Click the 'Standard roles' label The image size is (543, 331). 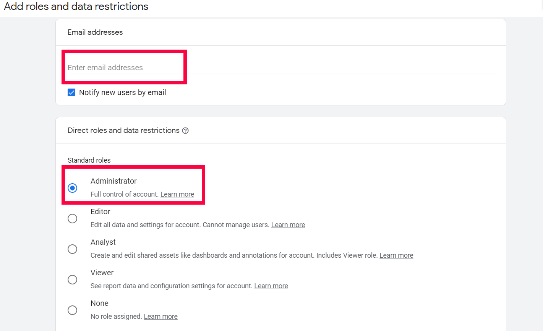point(89,160)
